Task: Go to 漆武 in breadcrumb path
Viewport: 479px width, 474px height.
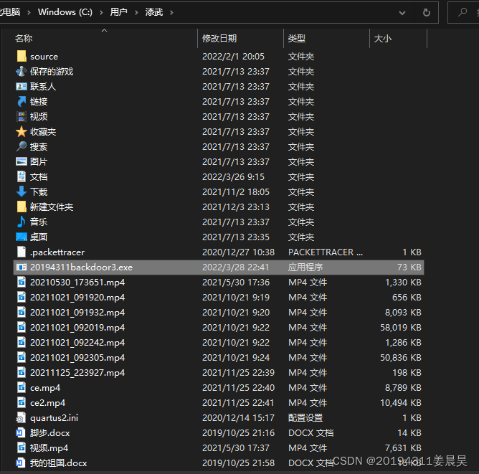Action: (x=154, y=12)
